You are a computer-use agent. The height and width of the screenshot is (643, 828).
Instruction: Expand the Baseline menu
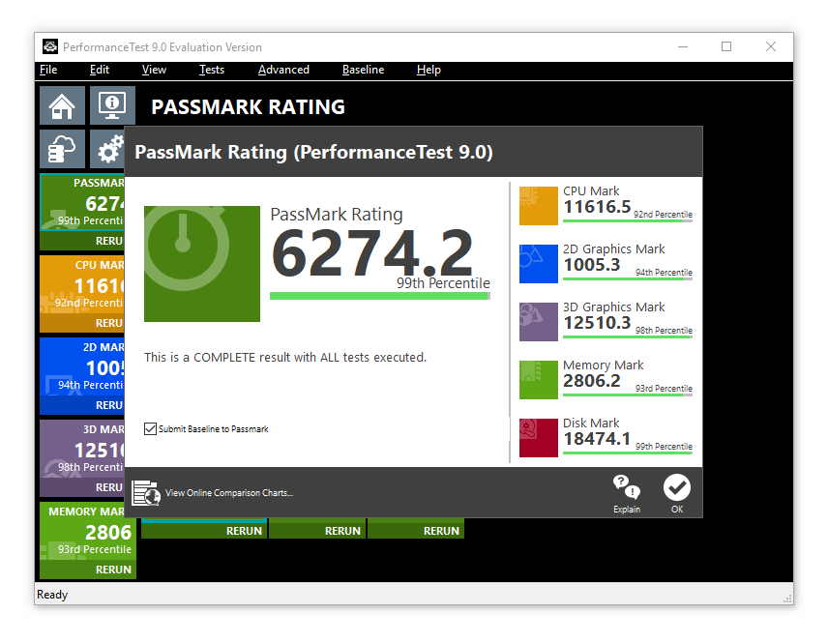click(x=363, y=70)
